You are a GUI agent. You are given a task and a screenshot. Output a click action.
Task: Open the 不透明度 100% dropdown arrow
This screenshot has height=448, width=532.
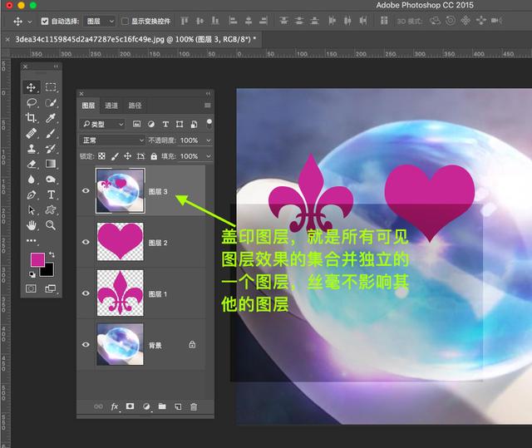[x=209, y=140]
